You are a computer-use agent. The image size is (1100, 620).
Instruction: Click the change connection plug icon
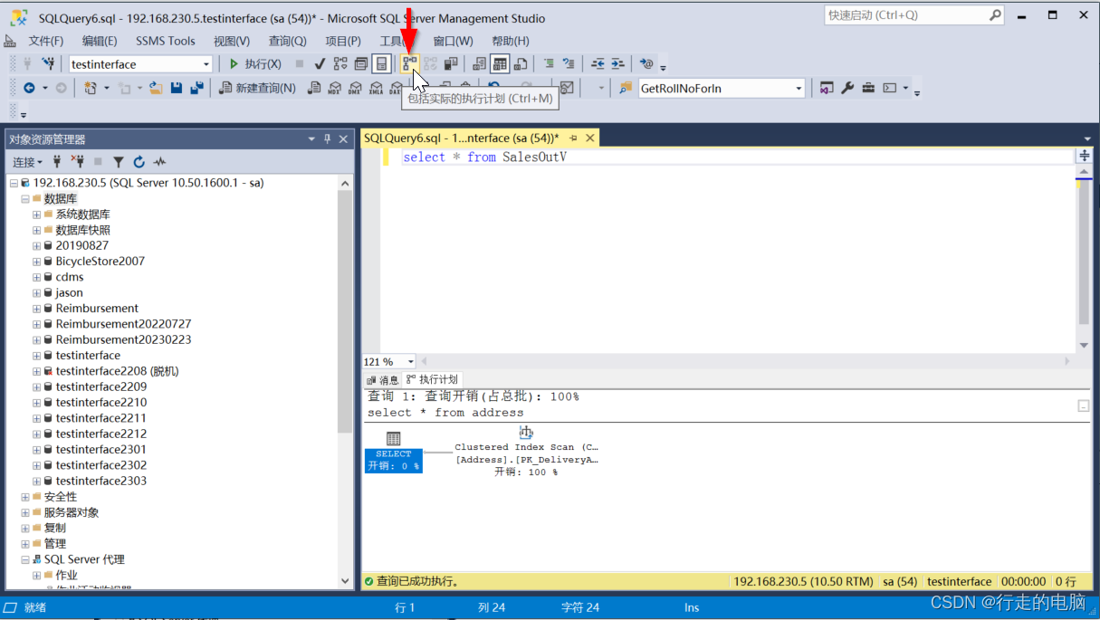click(48, 63)
